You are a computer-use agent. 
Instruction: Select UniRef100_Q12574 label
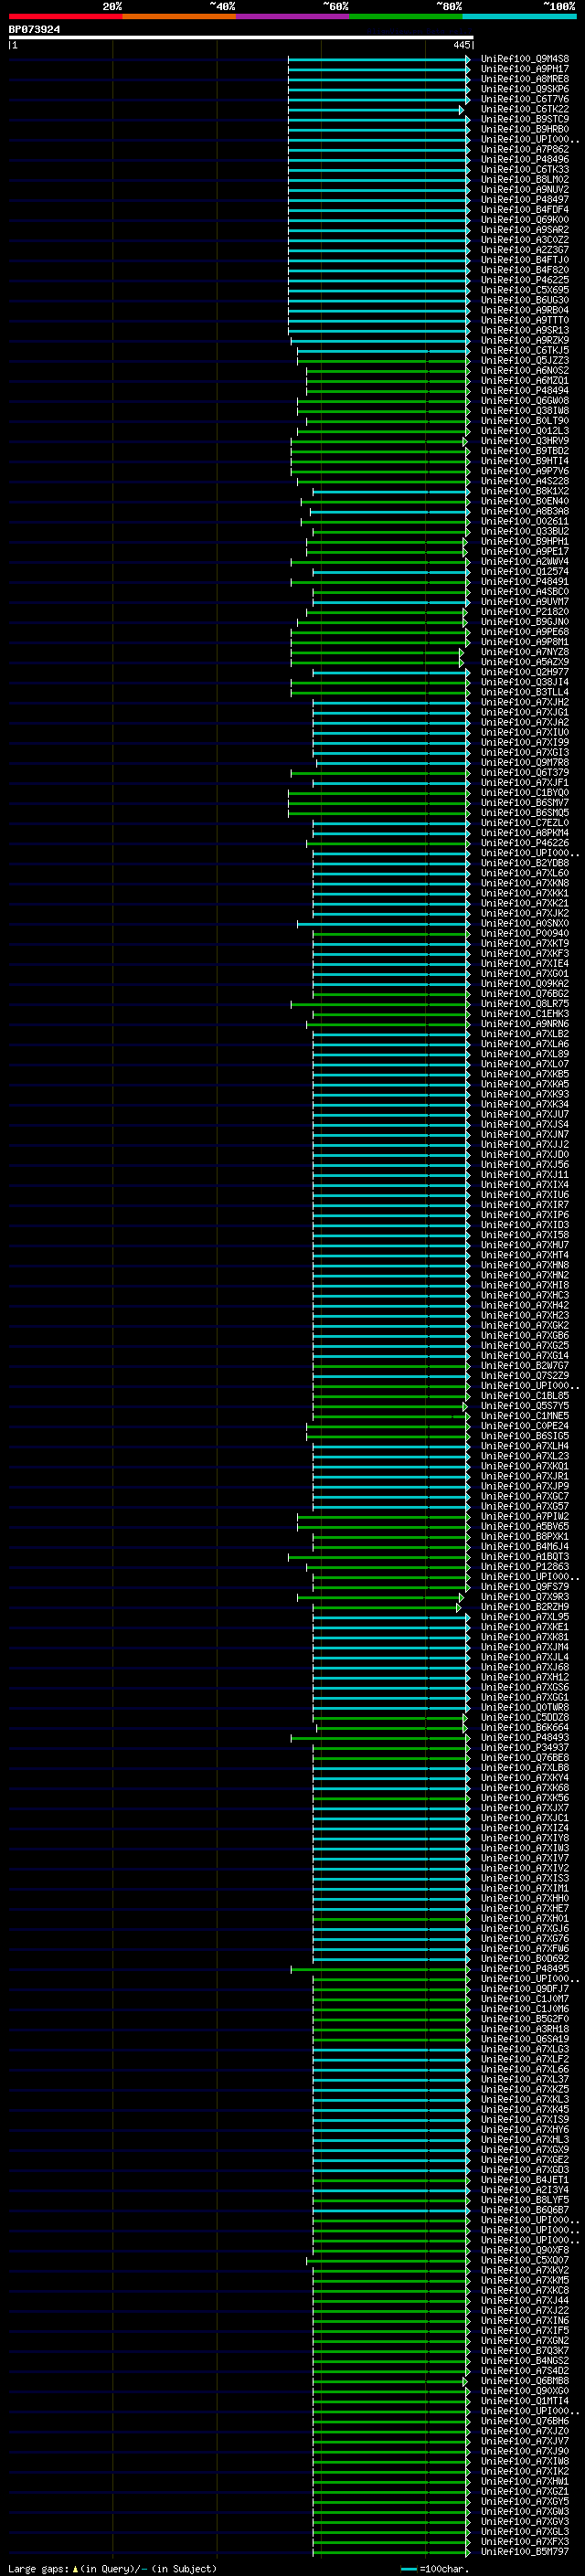525,572
